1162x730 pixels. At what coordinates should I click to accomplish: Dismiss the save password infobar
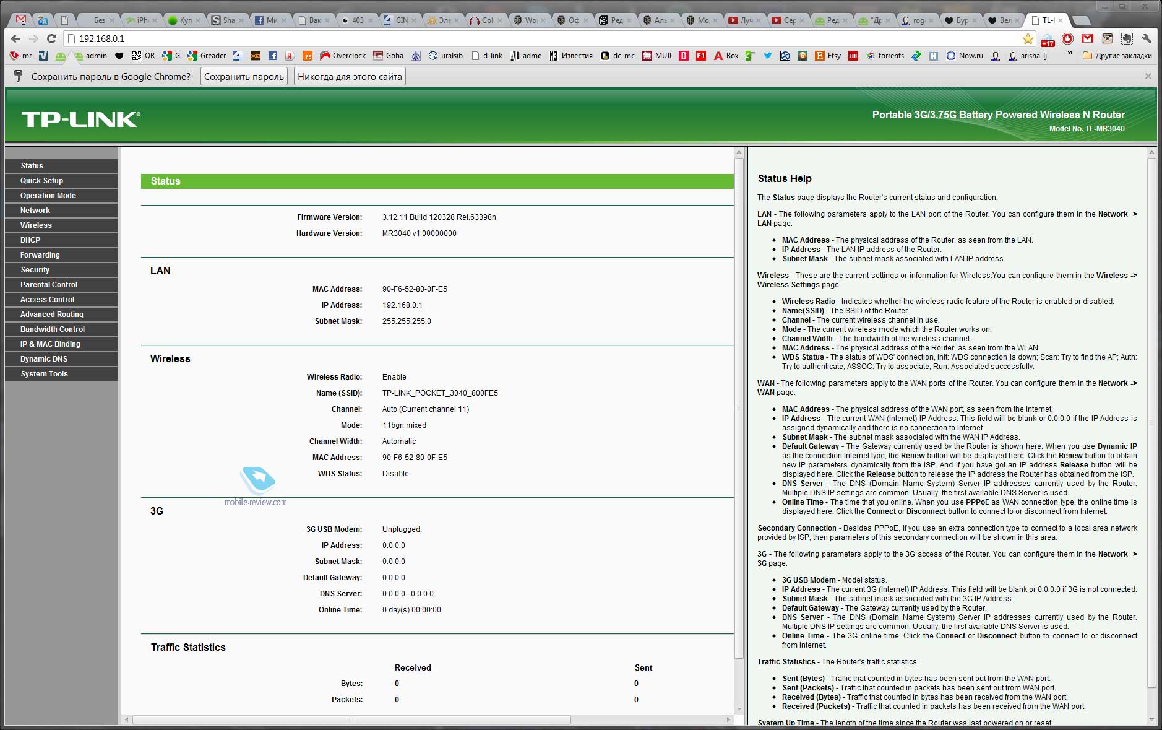click(x=1148, y=76)
